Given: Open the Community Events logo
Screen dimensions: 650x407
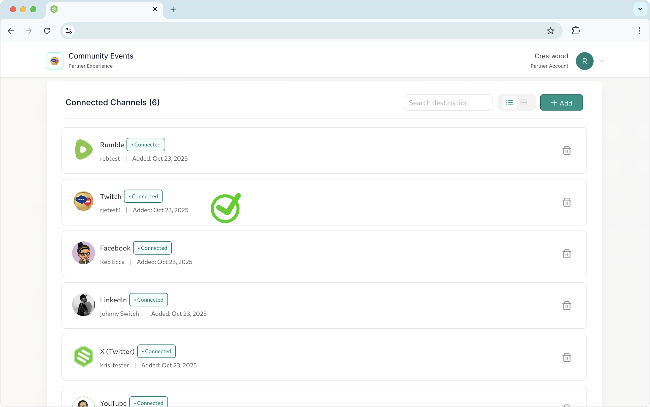Looking at the screenshot, I should [55, 61].
